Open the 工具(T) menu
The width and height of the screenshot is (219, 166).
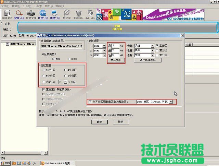[x=38, y=6]
